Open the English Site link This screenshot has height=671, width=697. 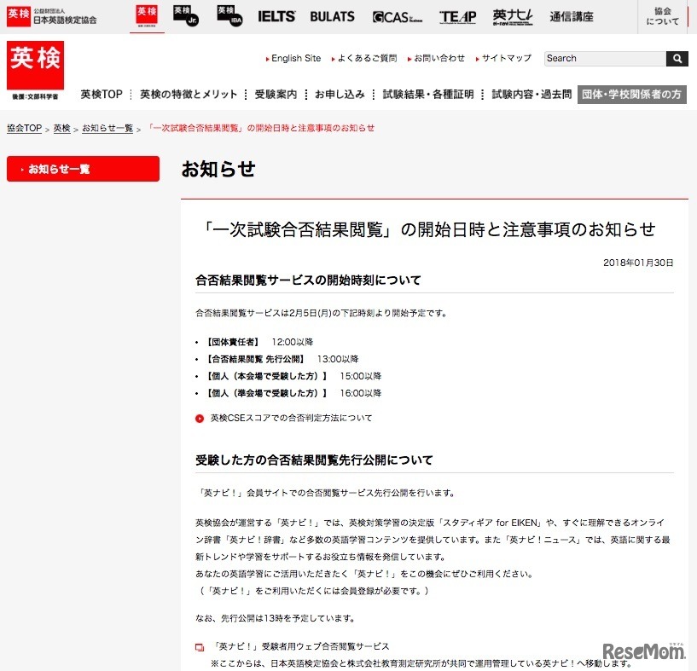point(296,58)
